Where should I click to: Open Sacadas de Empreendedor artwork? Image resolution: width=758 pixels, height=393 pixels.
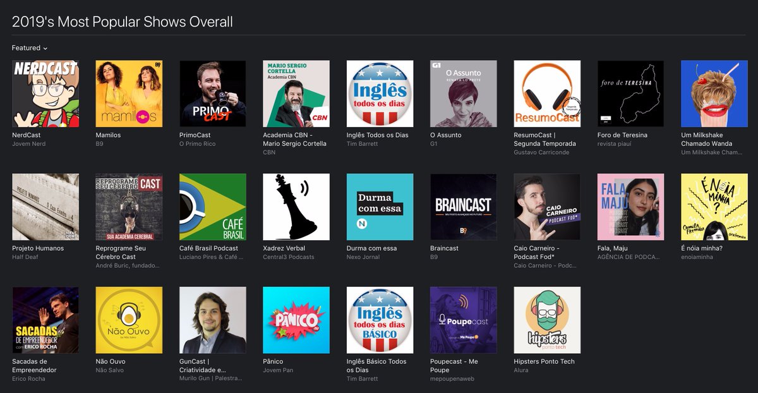45,320
